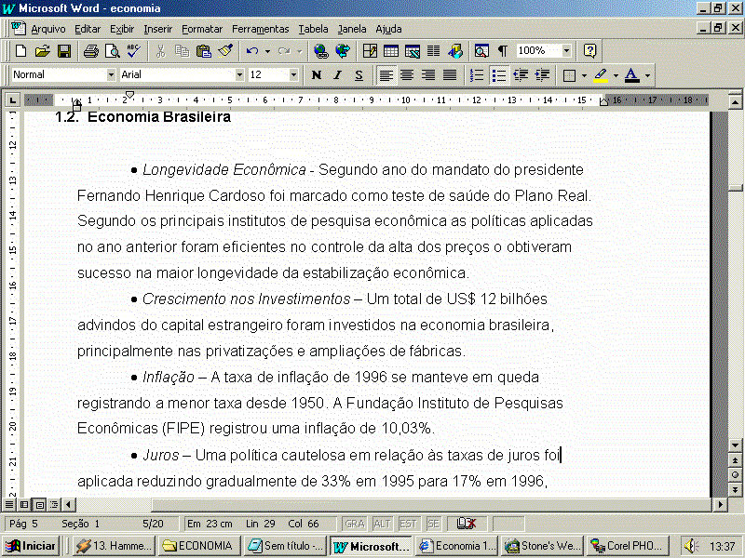Open the Ferramentas menu
Screen dimensions: 745x558
coord(261,29)
